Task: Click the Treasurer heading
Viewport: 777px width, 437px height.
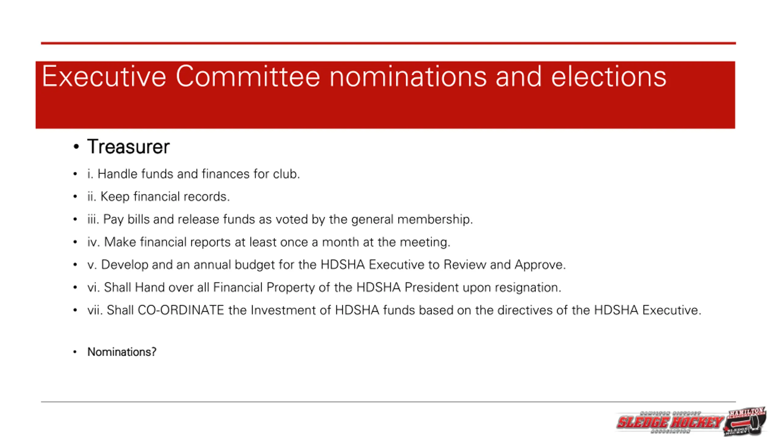Action: tap(128, 147)
